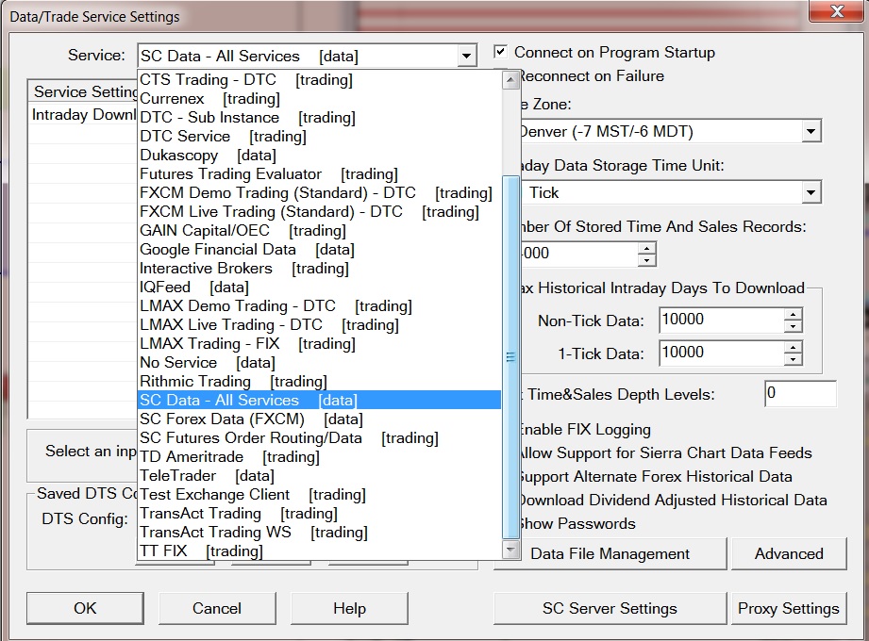Screen dimensions: 869x641
Task: Choose GAIN Capital/OEC entry
Action: (319, 230)
